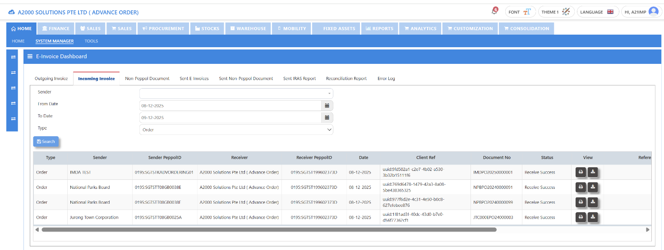Click the Search button
Screen dimensions: 664x250
(x=46, y=142)
